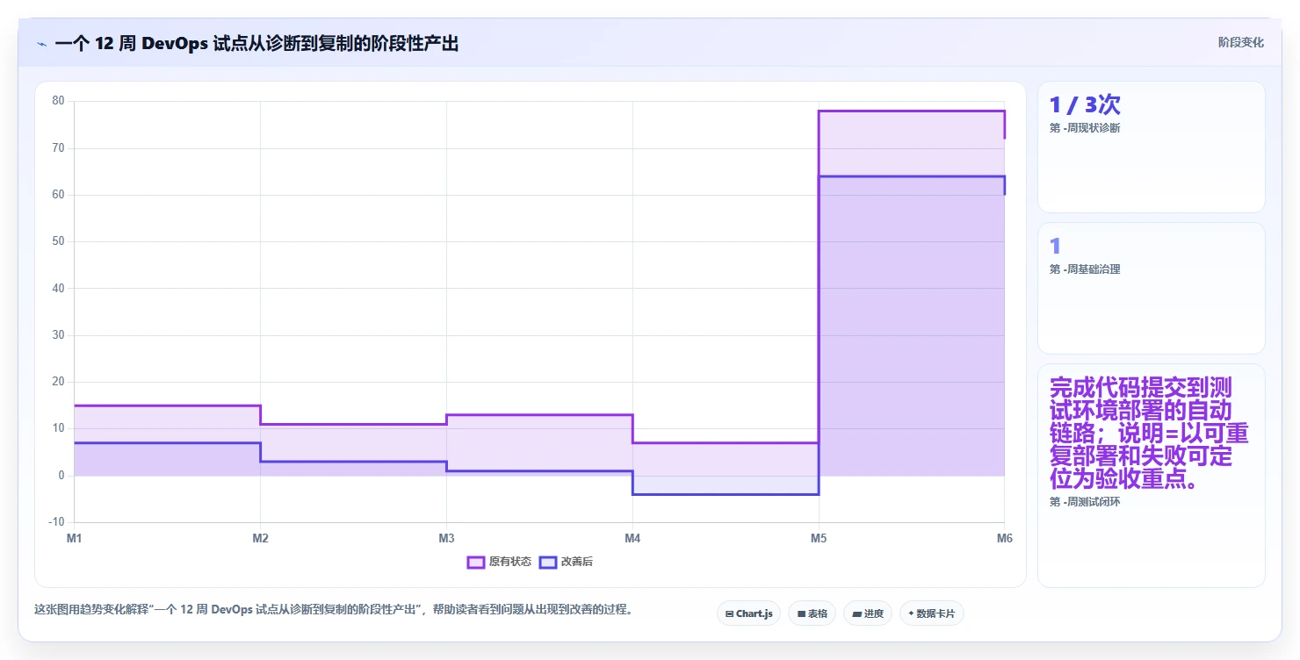
Task: Open the 第 -周基础治理 card
Action: (1151, 288)
